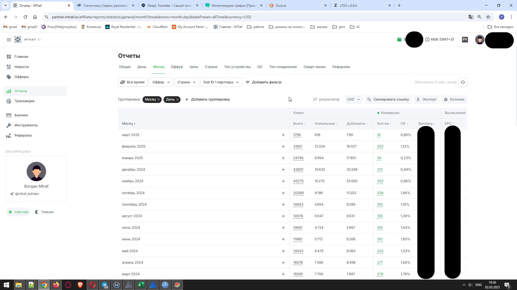517x290 pixels.
Task: Click the manager avatar of Богдан Mtraf
Action: pyautogui.click(x=36, y=171)
